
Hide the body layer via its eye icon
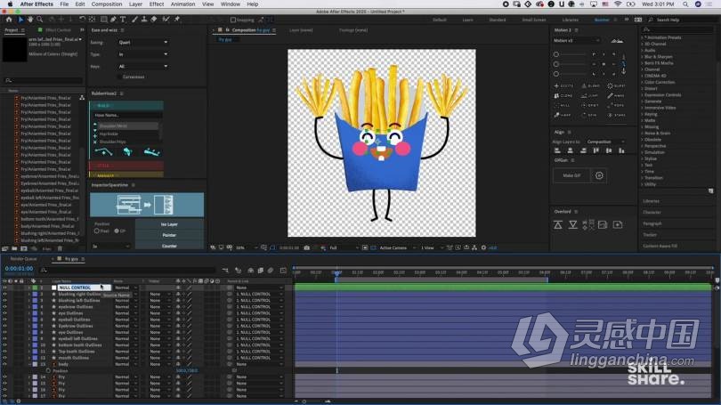[x=5, y=364]
